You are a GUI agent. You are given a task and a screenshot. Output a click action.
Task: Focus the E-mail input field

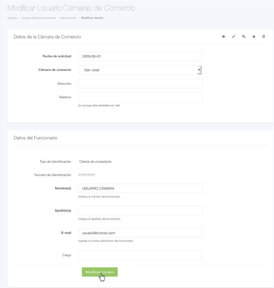tap(140, 233)
